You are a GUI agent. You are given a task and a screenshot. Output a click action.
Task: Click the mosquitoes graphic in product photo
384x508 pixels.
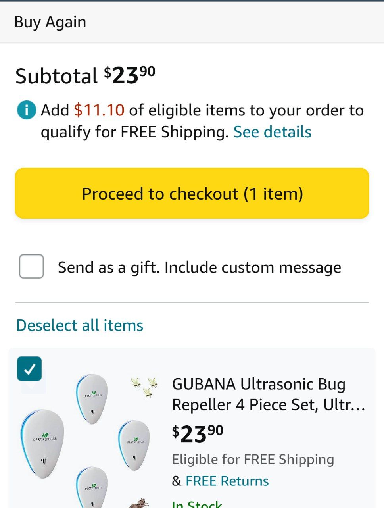pyautogui.click(x=145, y=387)
